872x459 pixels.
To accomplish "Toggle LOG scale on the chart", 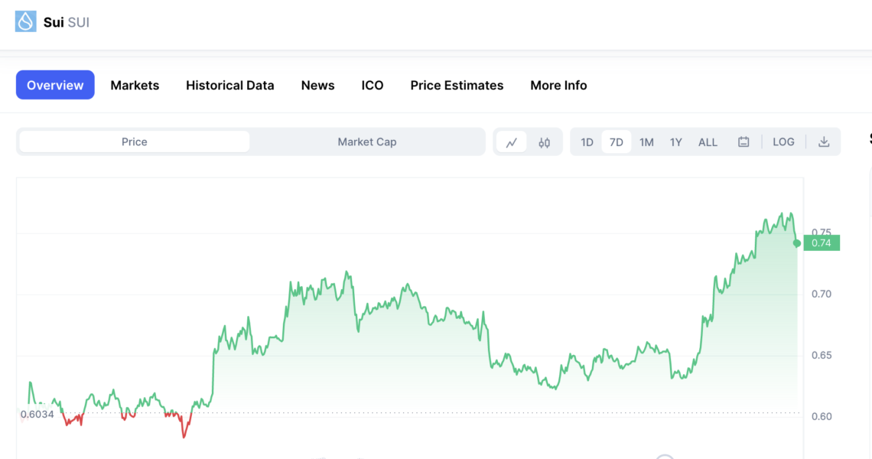I will tap(783, 142).
